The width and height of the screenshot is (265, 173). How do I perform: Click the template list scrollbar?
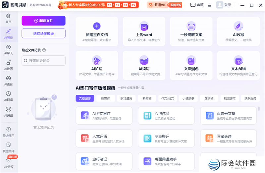pyautogui.click(x=259, y=109)
